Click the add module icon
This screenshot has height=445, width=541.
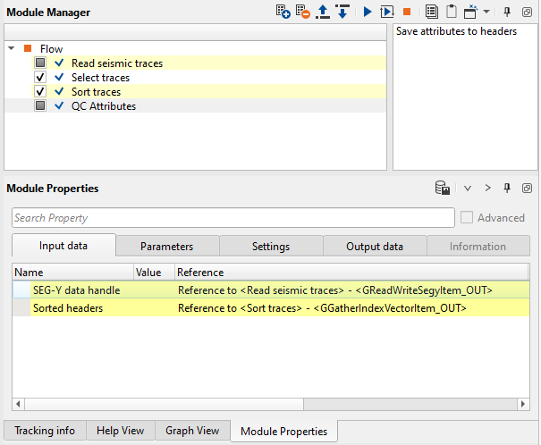coord(283,13)
